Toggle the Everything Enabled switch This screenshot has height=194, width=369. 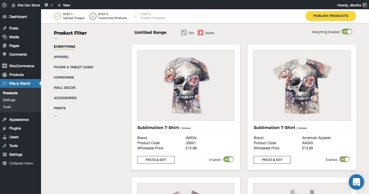(347, 32)
